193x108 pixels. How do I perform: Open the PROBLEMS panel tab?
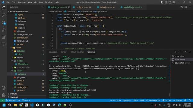coord(53,52)
